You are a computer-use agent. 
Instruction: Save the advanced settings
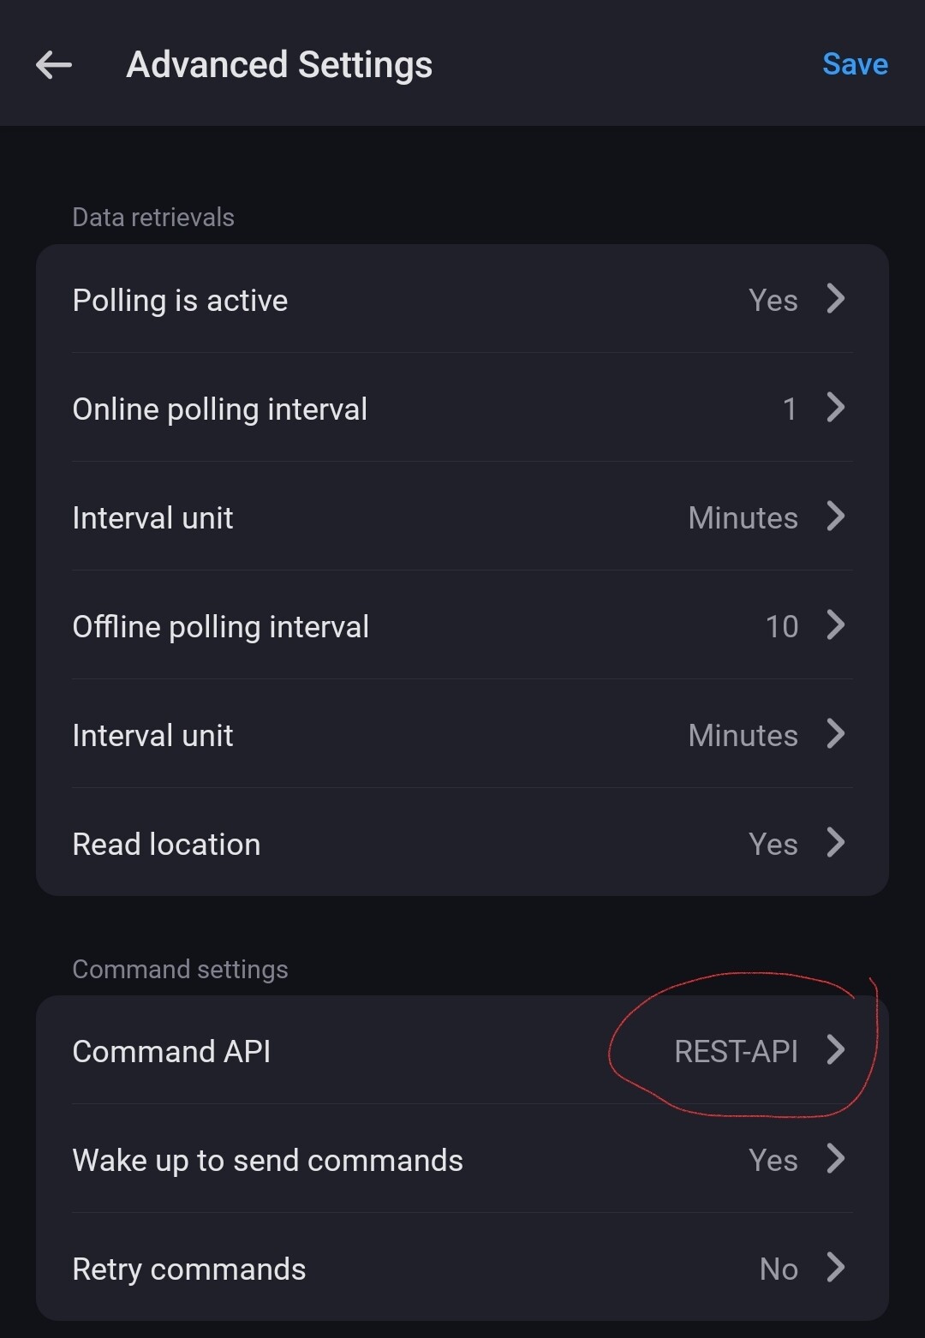(x=854, y=64)
